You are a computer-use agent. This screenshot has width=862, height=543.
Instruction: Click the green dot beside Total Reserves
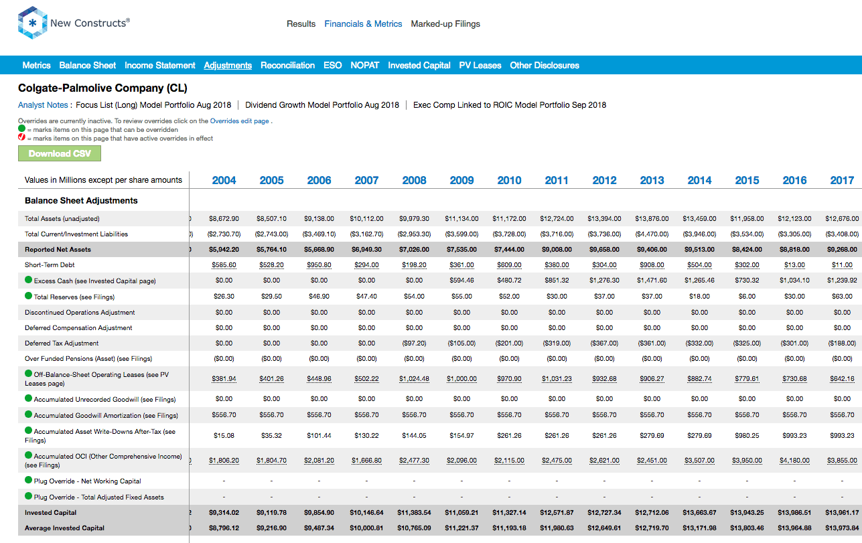click(x=29, y=296)
